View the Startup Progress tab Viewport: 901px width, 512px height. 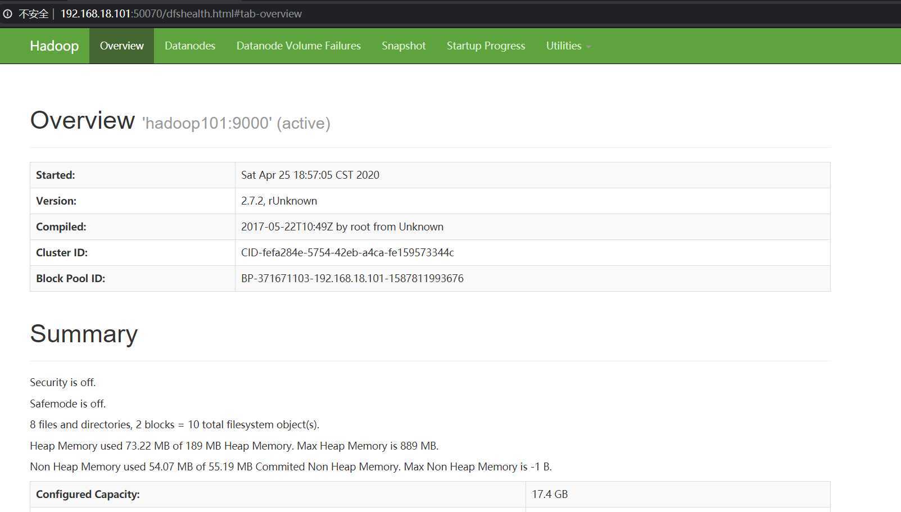tap(486, 46)
